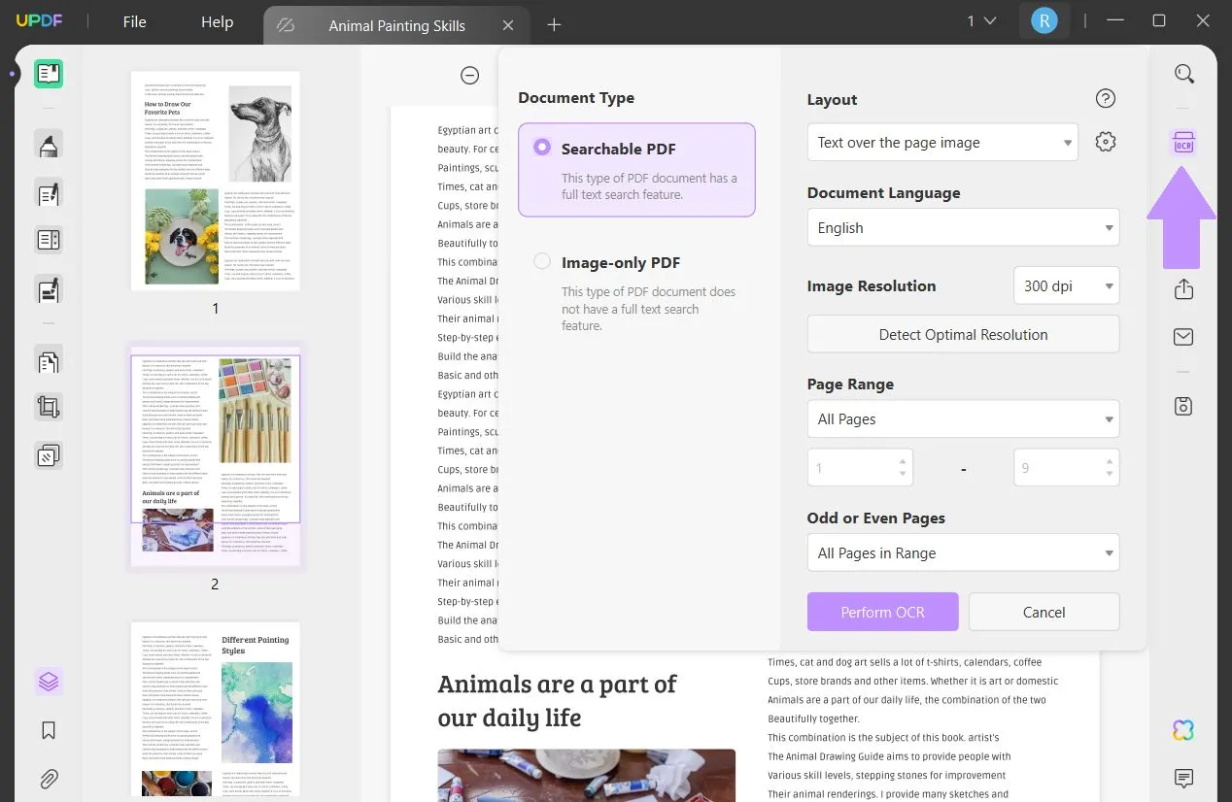The height and width of the screenshot is (802, 1232).
Task: Decrease the end page stepper arrow
Action: tap(1108, 475)
